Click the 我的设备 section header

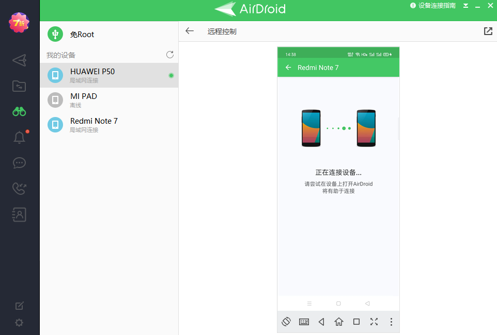pyautogui.click(x=61, y=55)
